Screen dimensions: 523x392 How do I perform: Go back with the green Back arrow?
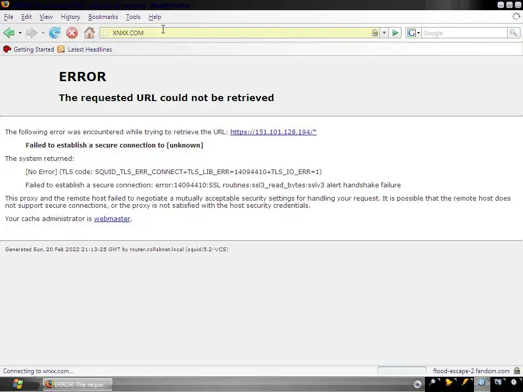tap(9, 33)
